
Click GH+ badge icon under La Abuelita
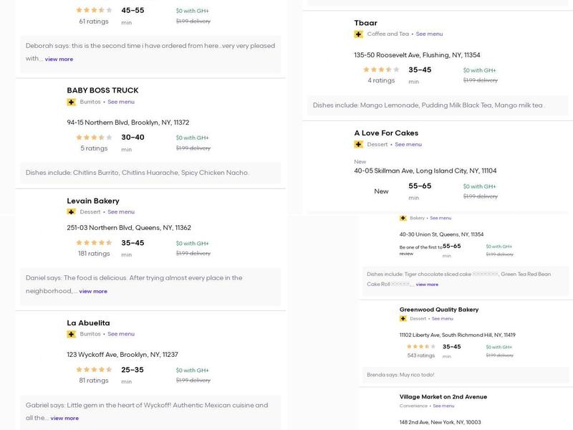[x=71, y=334]
